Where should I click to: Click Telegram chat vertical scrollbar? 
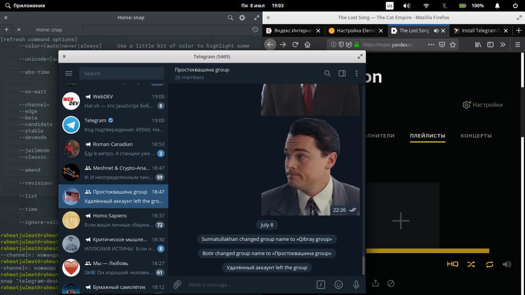coord(363,265)
